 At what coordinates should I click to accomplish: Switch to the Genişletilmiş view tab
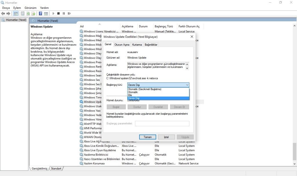39,168
